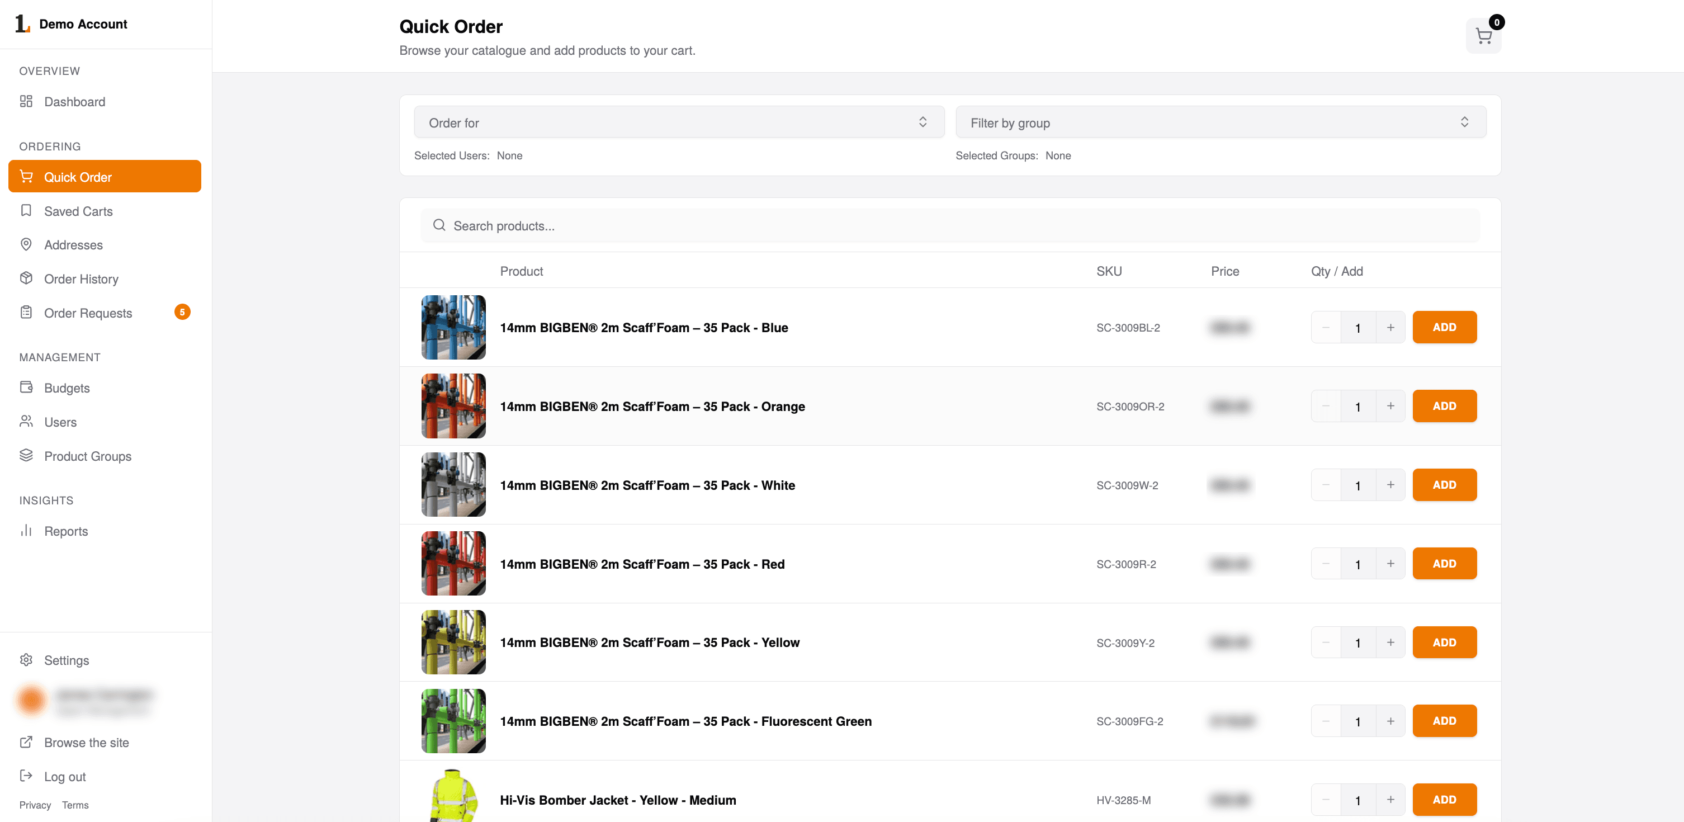Click the Users people icon
This screenshot has width=1684, height=822.
(26, 421)
